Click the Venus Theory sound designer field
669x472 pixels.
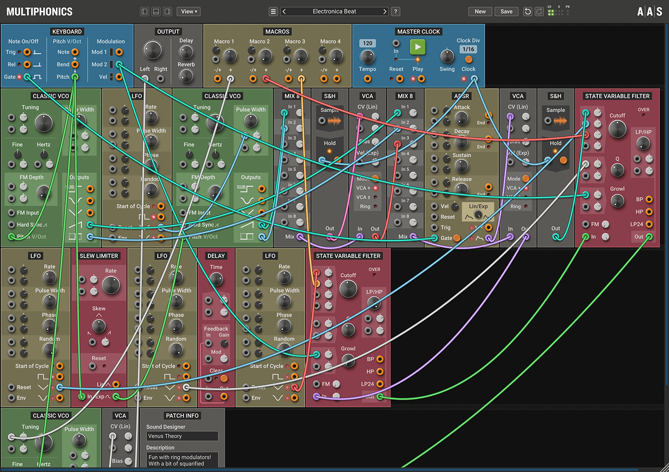[182, 436]
